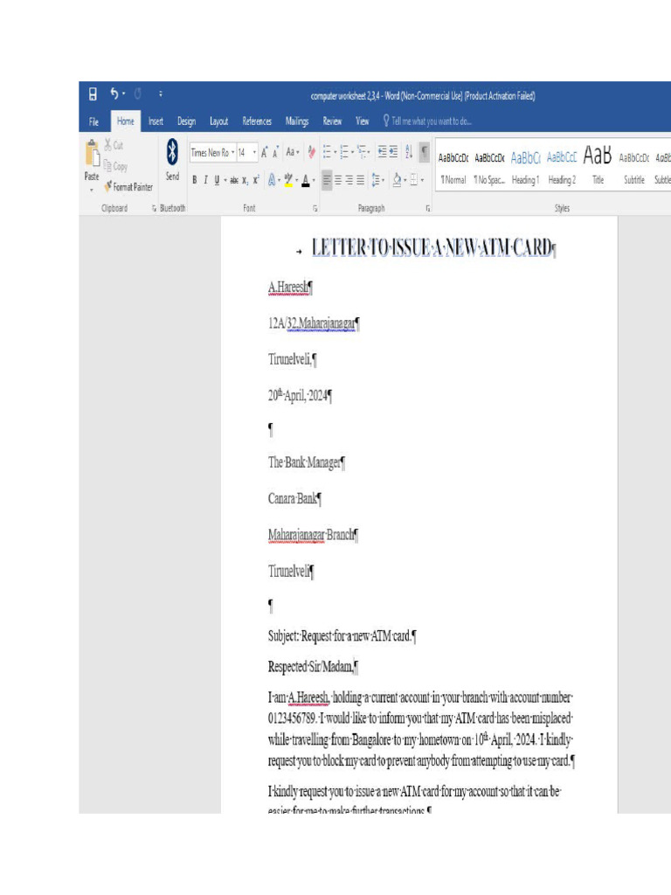This screenshot has height=895, width=671.
Task: Apply the Heading 2 style
Action: coord(562,168)
